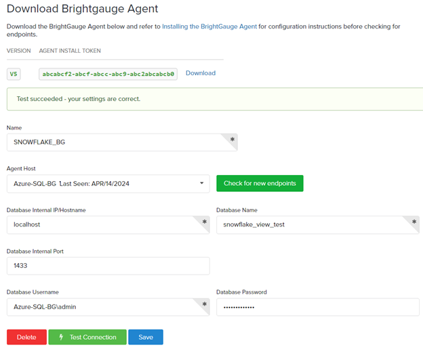Click the required asterisk in the Name field
The height and width of the screenshot is (356, 423).
(233, 138)
